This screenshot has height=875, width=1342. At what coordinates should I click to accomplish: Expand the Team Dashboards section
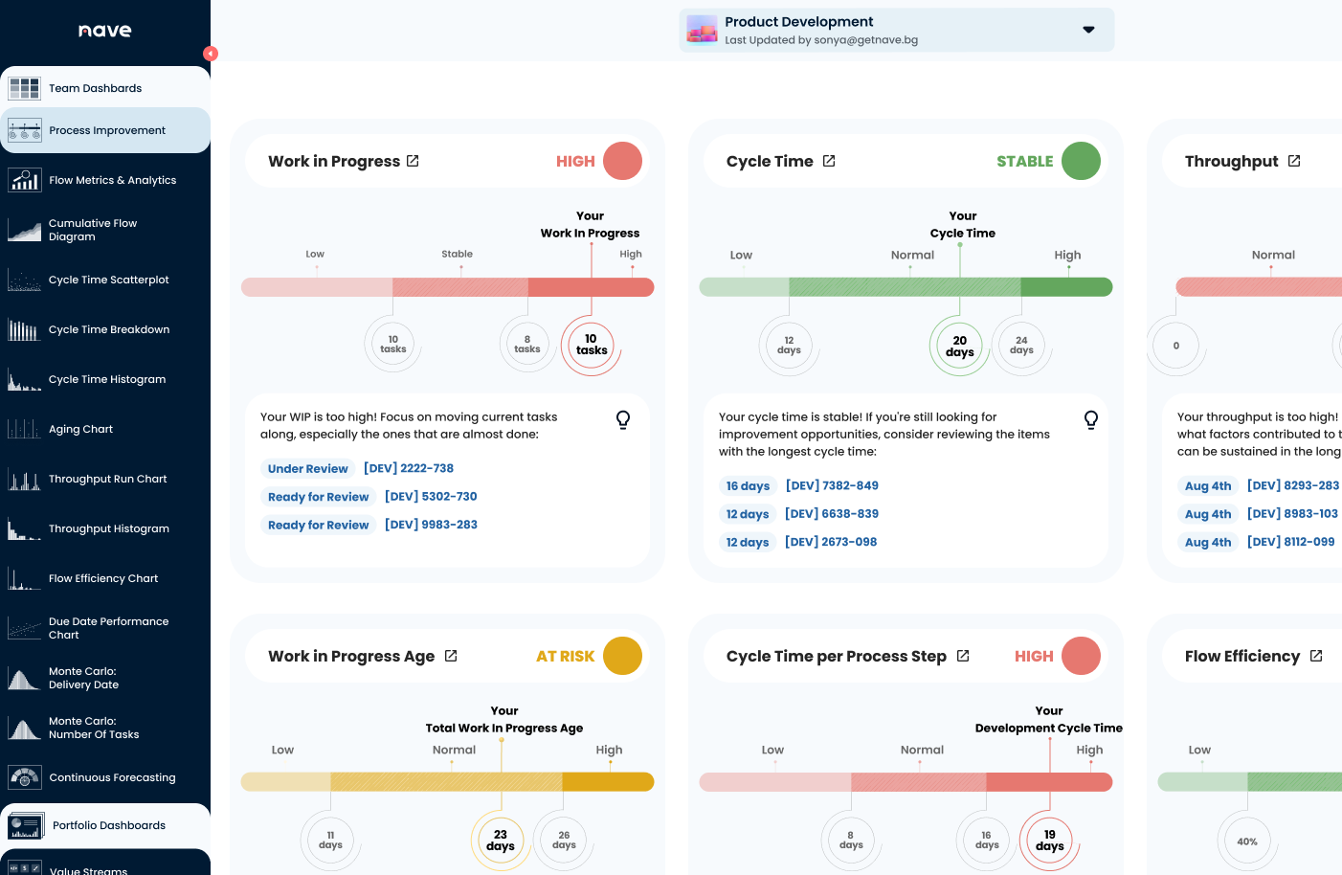(x=105, y=88)
